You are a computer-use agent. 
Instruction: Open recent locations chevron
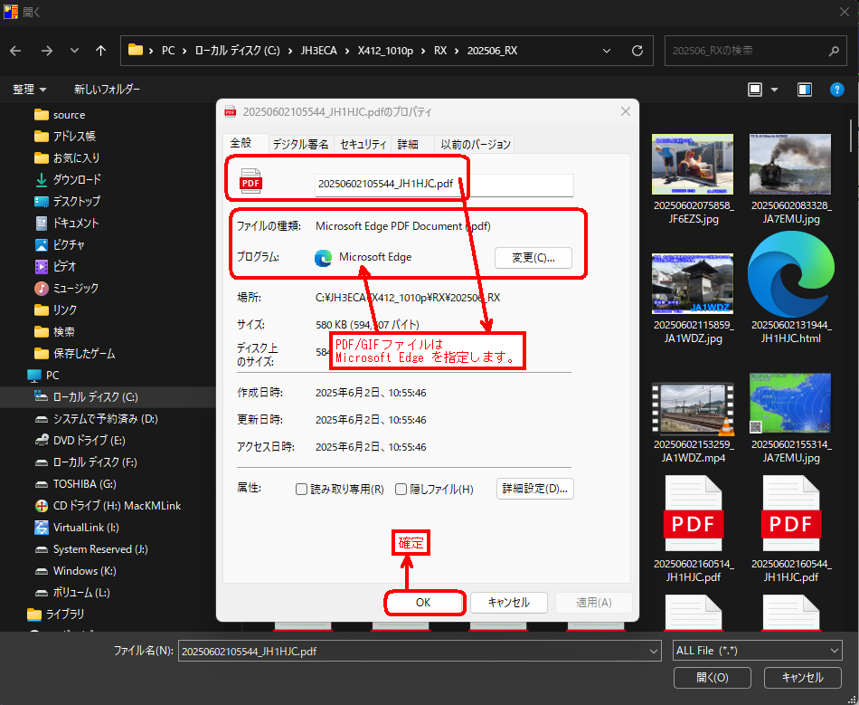click(74, 51)
